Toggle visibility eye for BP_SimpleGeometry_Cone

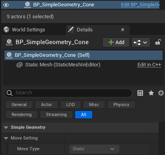6,5
